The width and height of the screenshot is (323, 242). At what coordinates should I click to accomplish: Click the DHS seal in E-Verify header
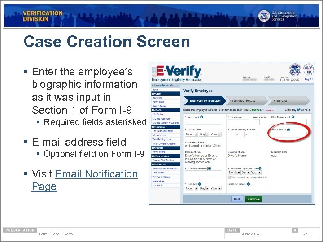(295, 70)
